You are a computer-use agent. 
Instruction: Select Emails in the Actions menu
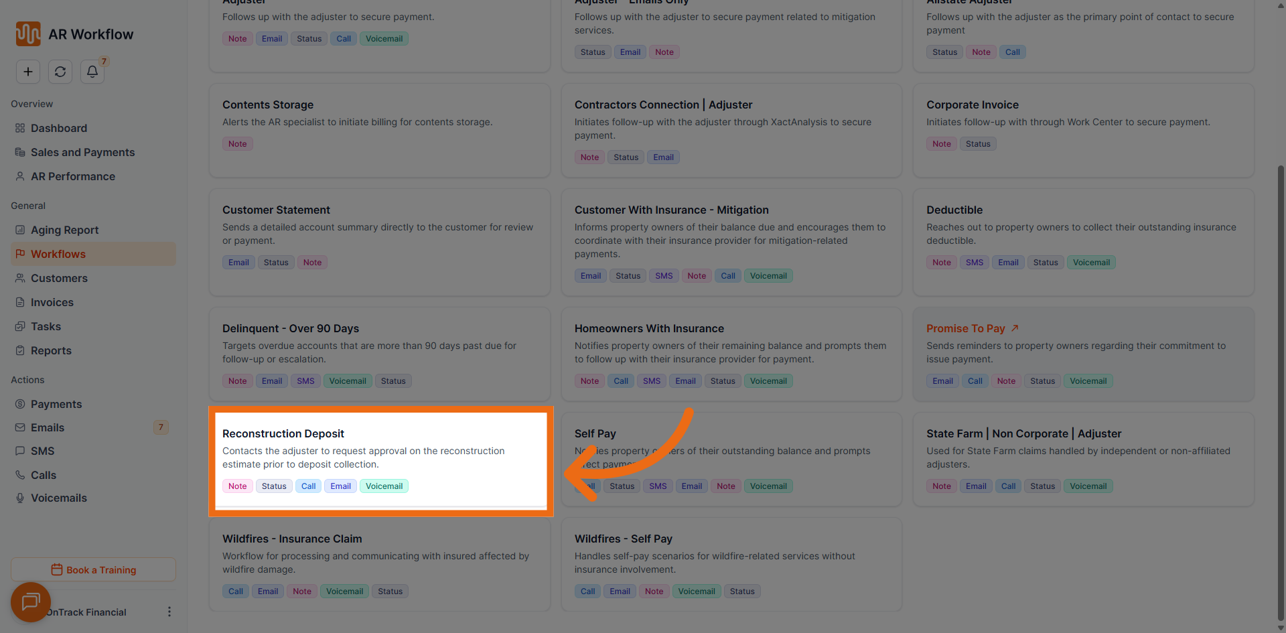(48, 427)
